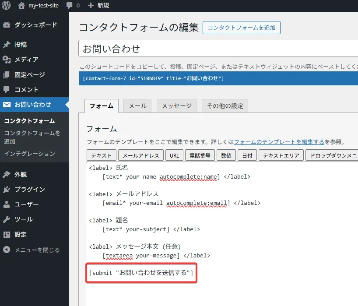Open 設定 in the sidebar

pos(34,235)
